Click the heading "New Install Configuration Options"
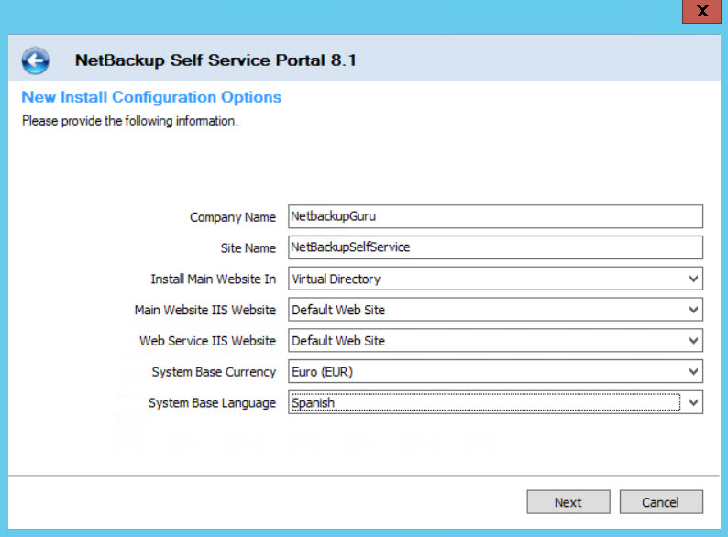The width and height of the screenshot is (728, 537). (x=151, y=97)
